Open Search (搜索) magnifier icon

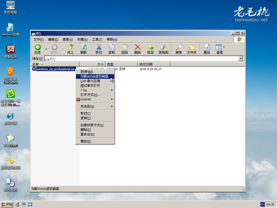pyautogui.click(x=179, y=49)
